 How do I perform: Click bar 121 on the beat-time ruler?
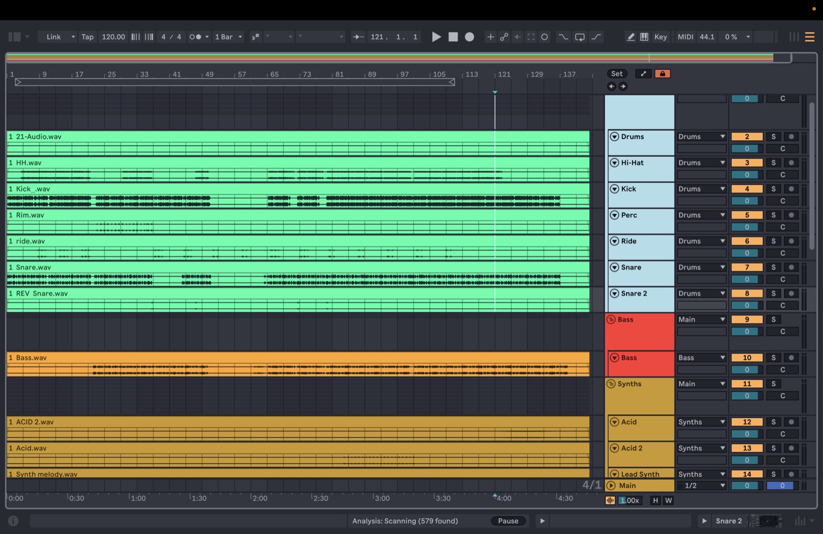(x=504, y=75)
